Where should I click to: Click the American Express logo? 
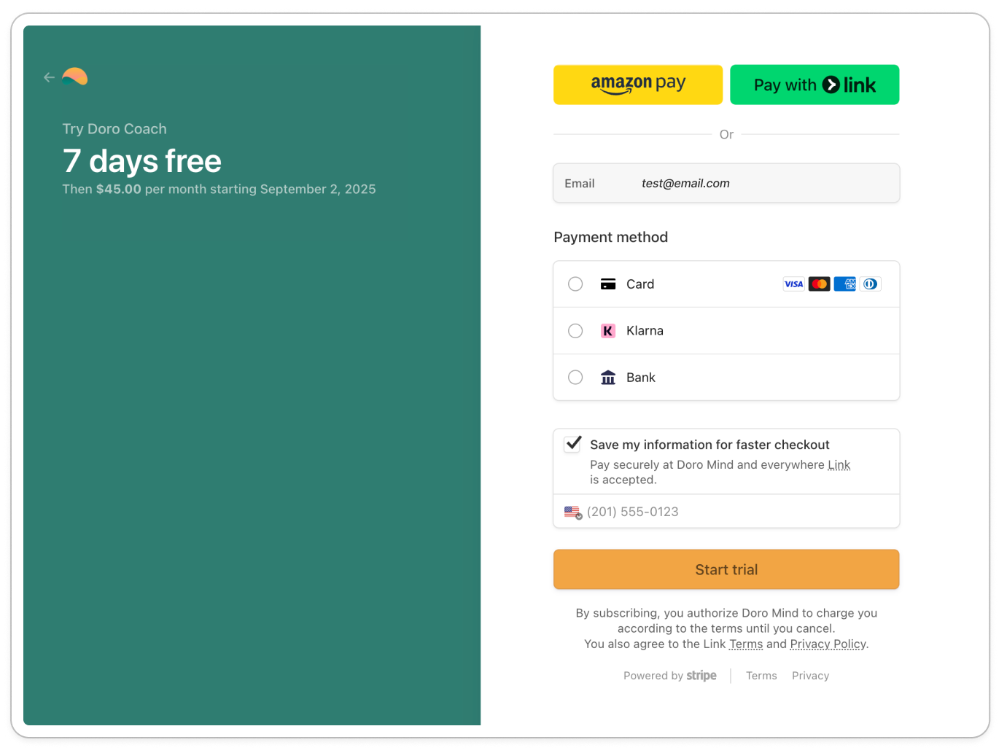click(x=845, y=284)
